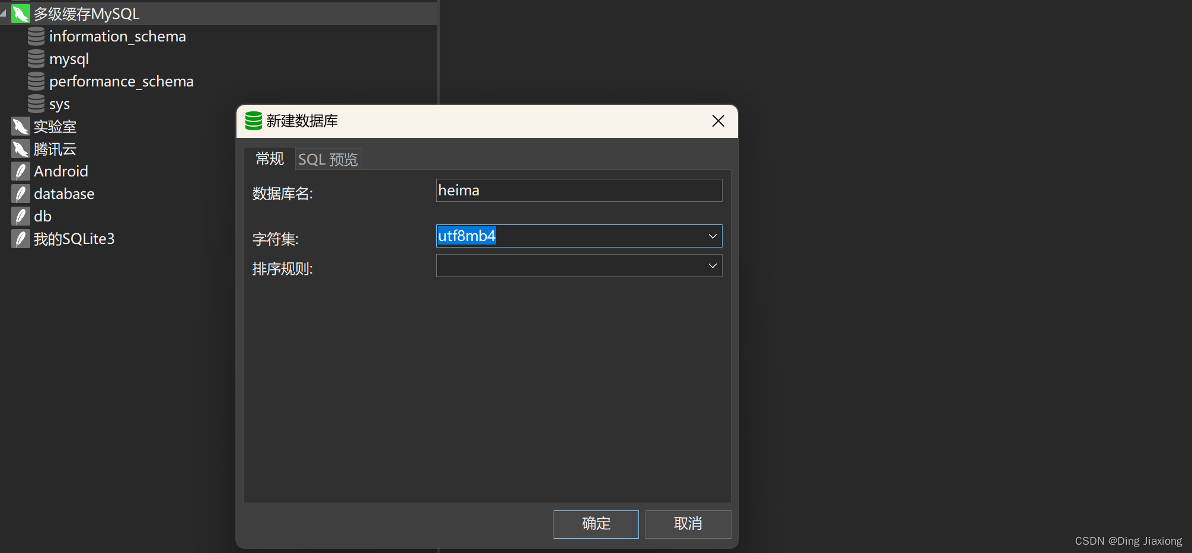This screenshot has width=1192, height=553.
Task: Close the 新建数据库 dialog
Action: click(x=718, y=121)
